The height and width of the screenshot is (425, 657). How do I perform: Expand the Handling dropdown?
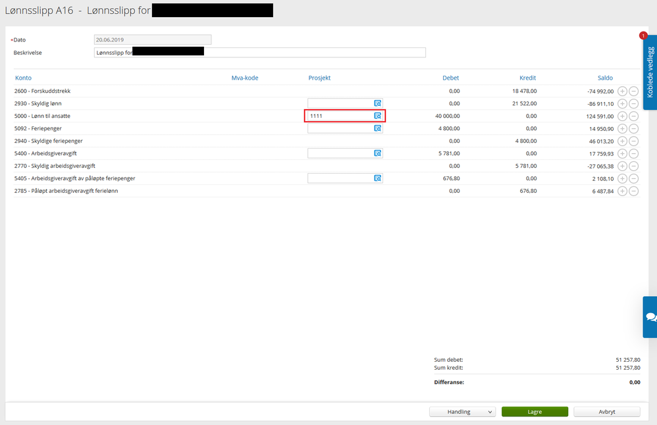click(x=462, y=412)
